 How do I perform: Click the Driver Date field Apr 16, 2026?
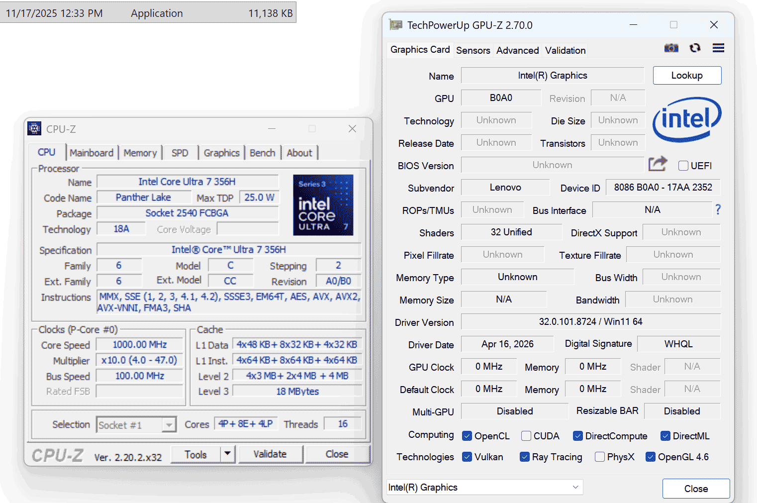[x=507, y=344]
